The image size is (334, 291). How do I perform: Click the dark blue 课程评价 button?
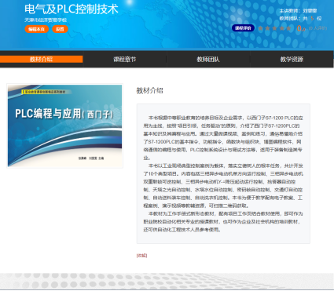tap(243, 28)
